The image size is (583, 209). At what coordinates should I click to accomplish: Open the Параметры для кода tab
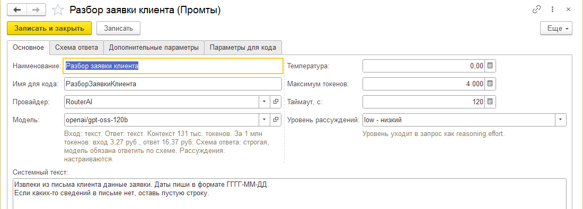click(x=243, y=48)
